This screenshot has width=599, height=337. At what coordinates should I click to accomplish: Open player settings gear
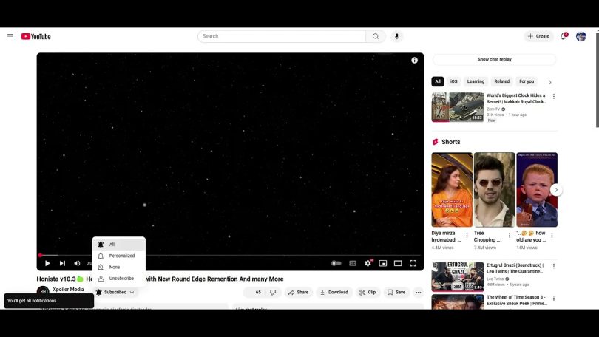pos(368,263)
